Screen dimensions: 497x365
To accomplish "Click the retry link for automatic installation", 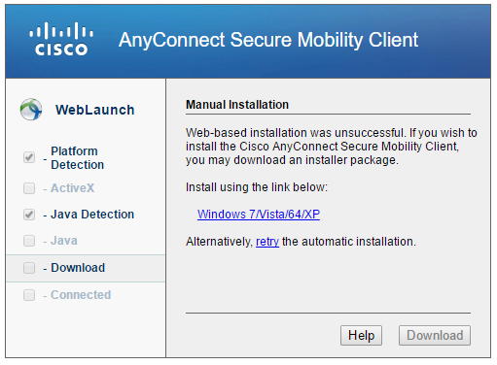I will (267, 242).
